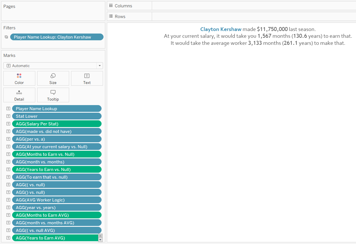Select the Player Name Lookup: Clayton Kershaw filter pill
356x244 pixels.
pos(56,37)
